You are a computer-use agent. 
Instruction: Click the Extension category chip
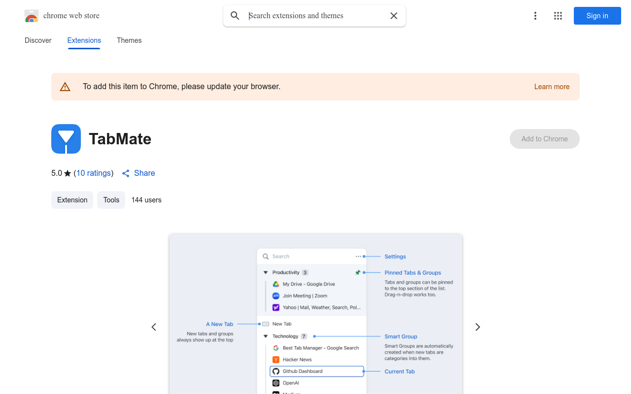click(72, 200)
